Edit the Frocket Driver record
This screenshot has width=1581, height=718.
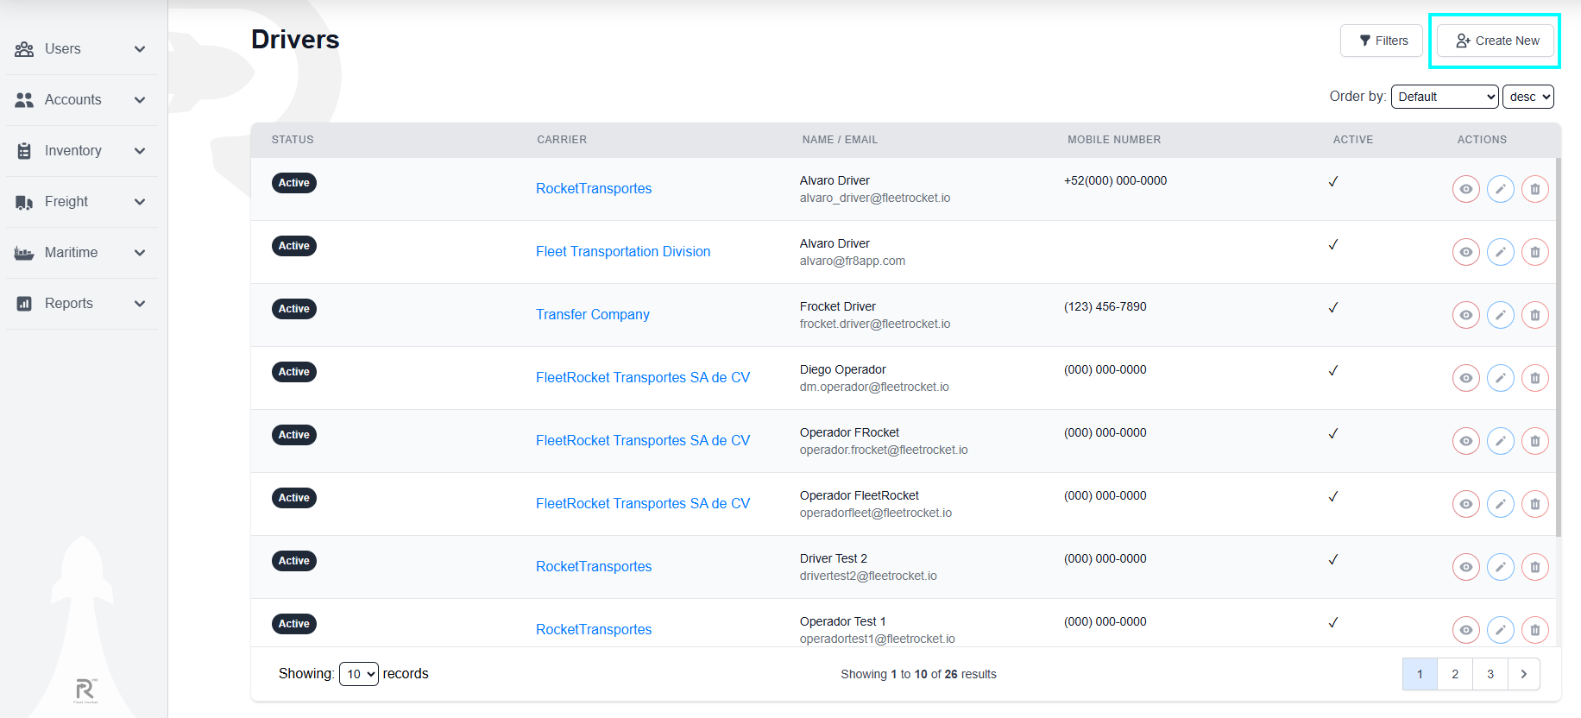pos(1500,315)
